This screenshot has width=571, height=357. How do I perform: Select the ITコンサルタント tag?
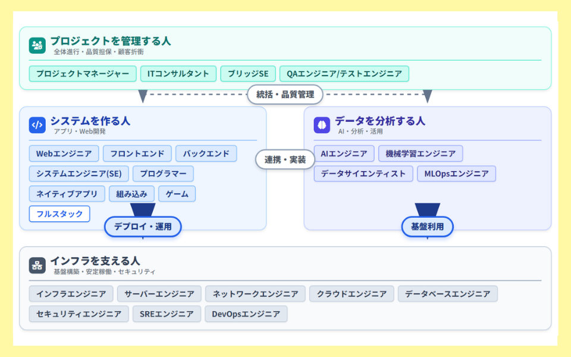click(x=178, y=74)
